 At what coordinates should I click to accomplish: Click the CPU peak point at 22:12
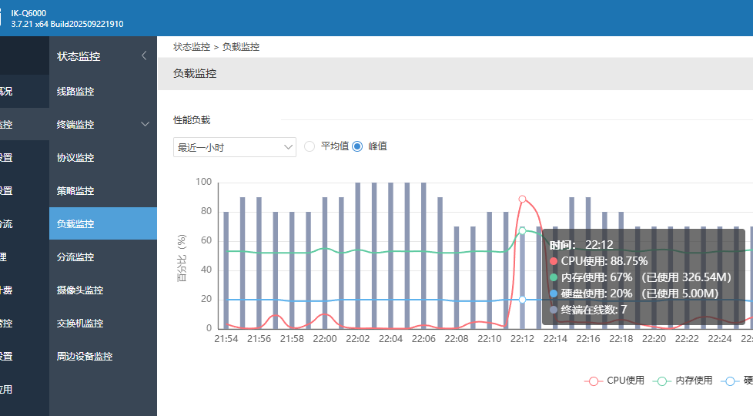click(523, 199)
